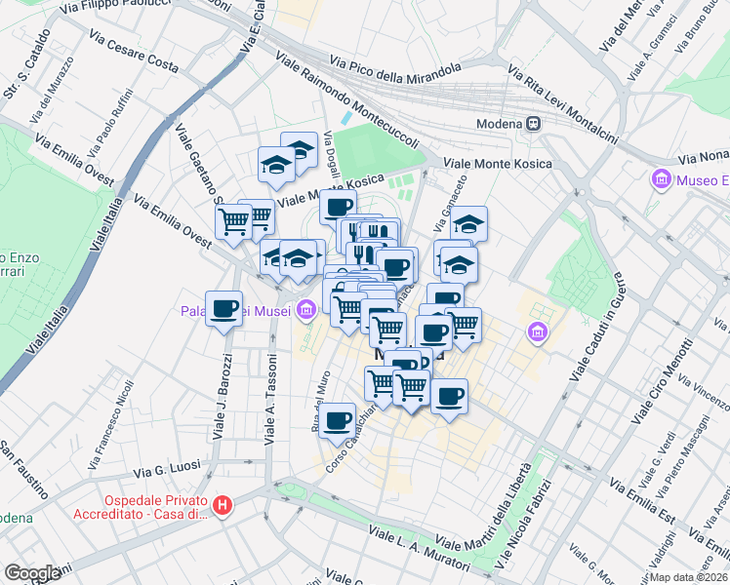Click the Google logo

click(32, 573)
